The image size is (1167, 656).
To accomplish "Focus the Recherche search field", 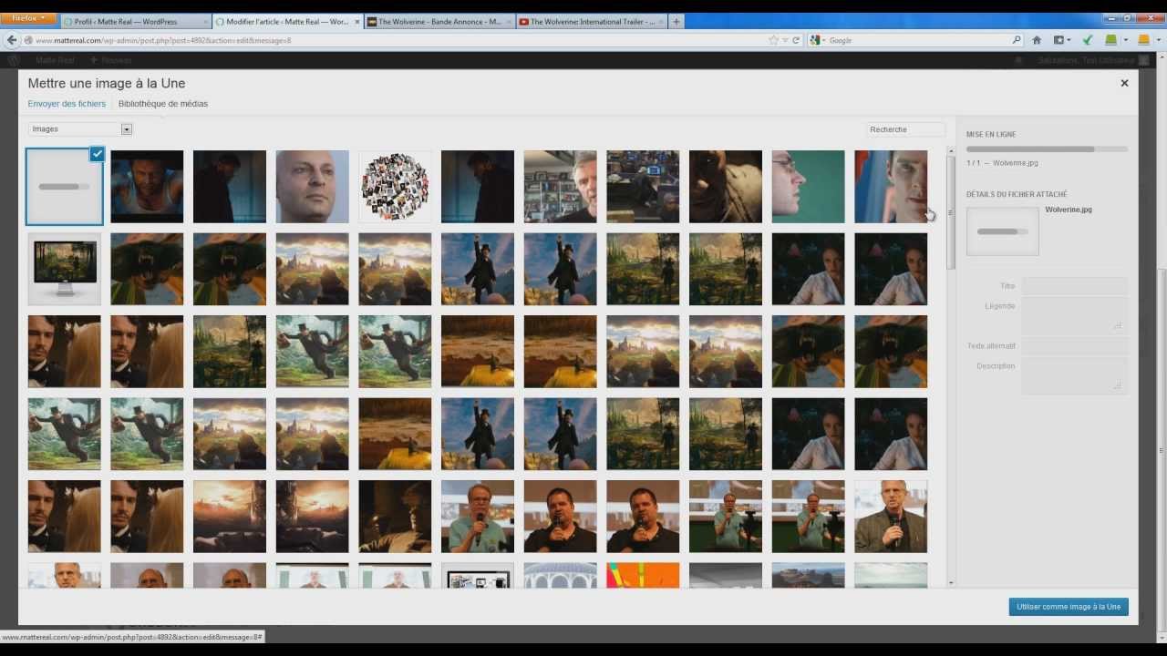I will tap(905, 129).
